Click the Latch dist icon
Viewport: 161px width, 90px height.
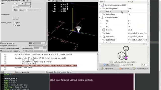point(104,36)
